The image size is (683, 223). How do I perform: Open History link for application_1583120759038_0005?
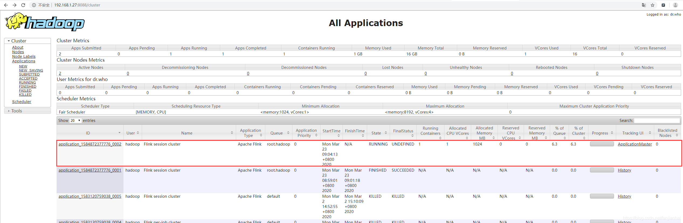tap(625, 196)
